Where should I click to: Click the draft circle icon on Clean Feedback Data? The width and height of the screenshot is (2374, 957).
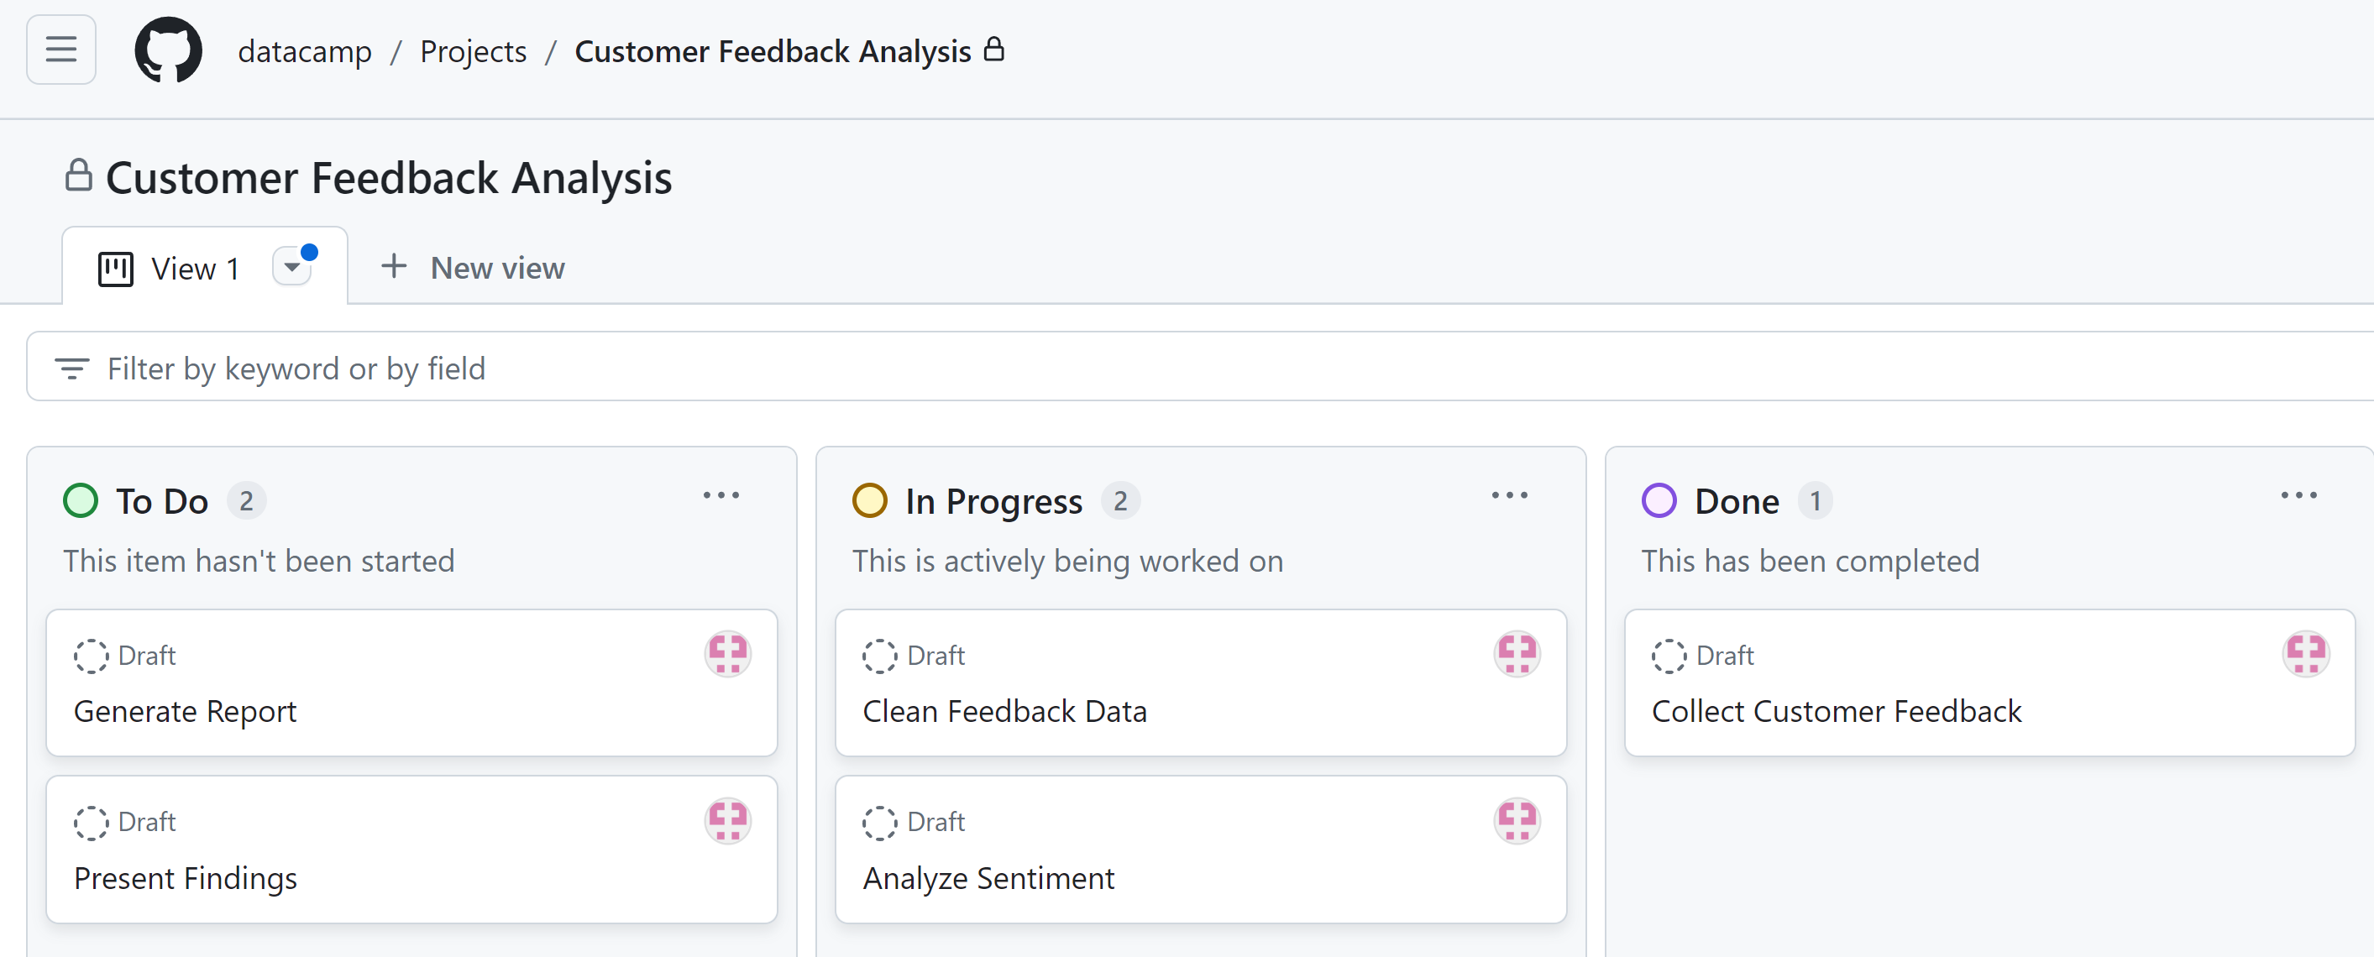point(878,656)
